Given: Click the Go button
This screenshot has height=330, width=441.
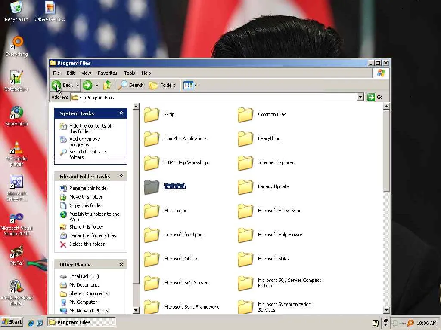Looking at the screenshot, I should (x=375, y=97).
